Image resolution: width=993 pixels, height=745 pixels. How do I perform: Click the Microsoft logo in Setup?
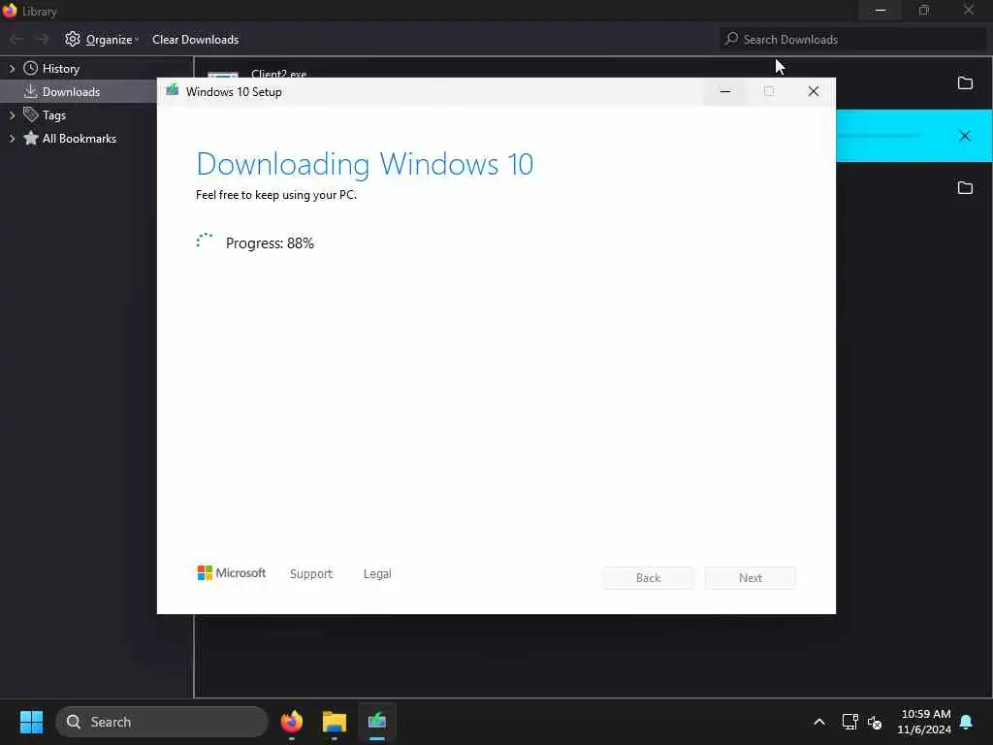(231, 572)
